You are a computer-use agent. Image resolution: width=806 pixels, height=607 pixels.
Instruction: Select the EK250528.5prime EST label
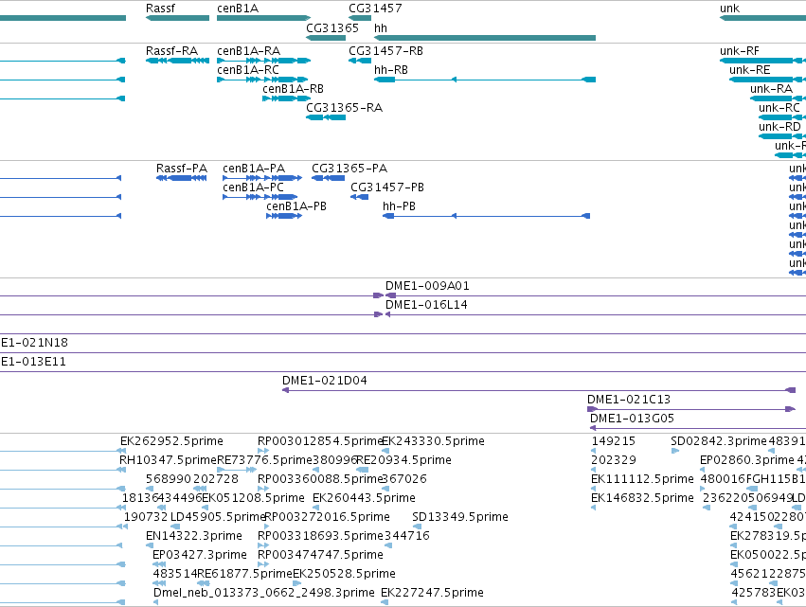coord(344,575)
